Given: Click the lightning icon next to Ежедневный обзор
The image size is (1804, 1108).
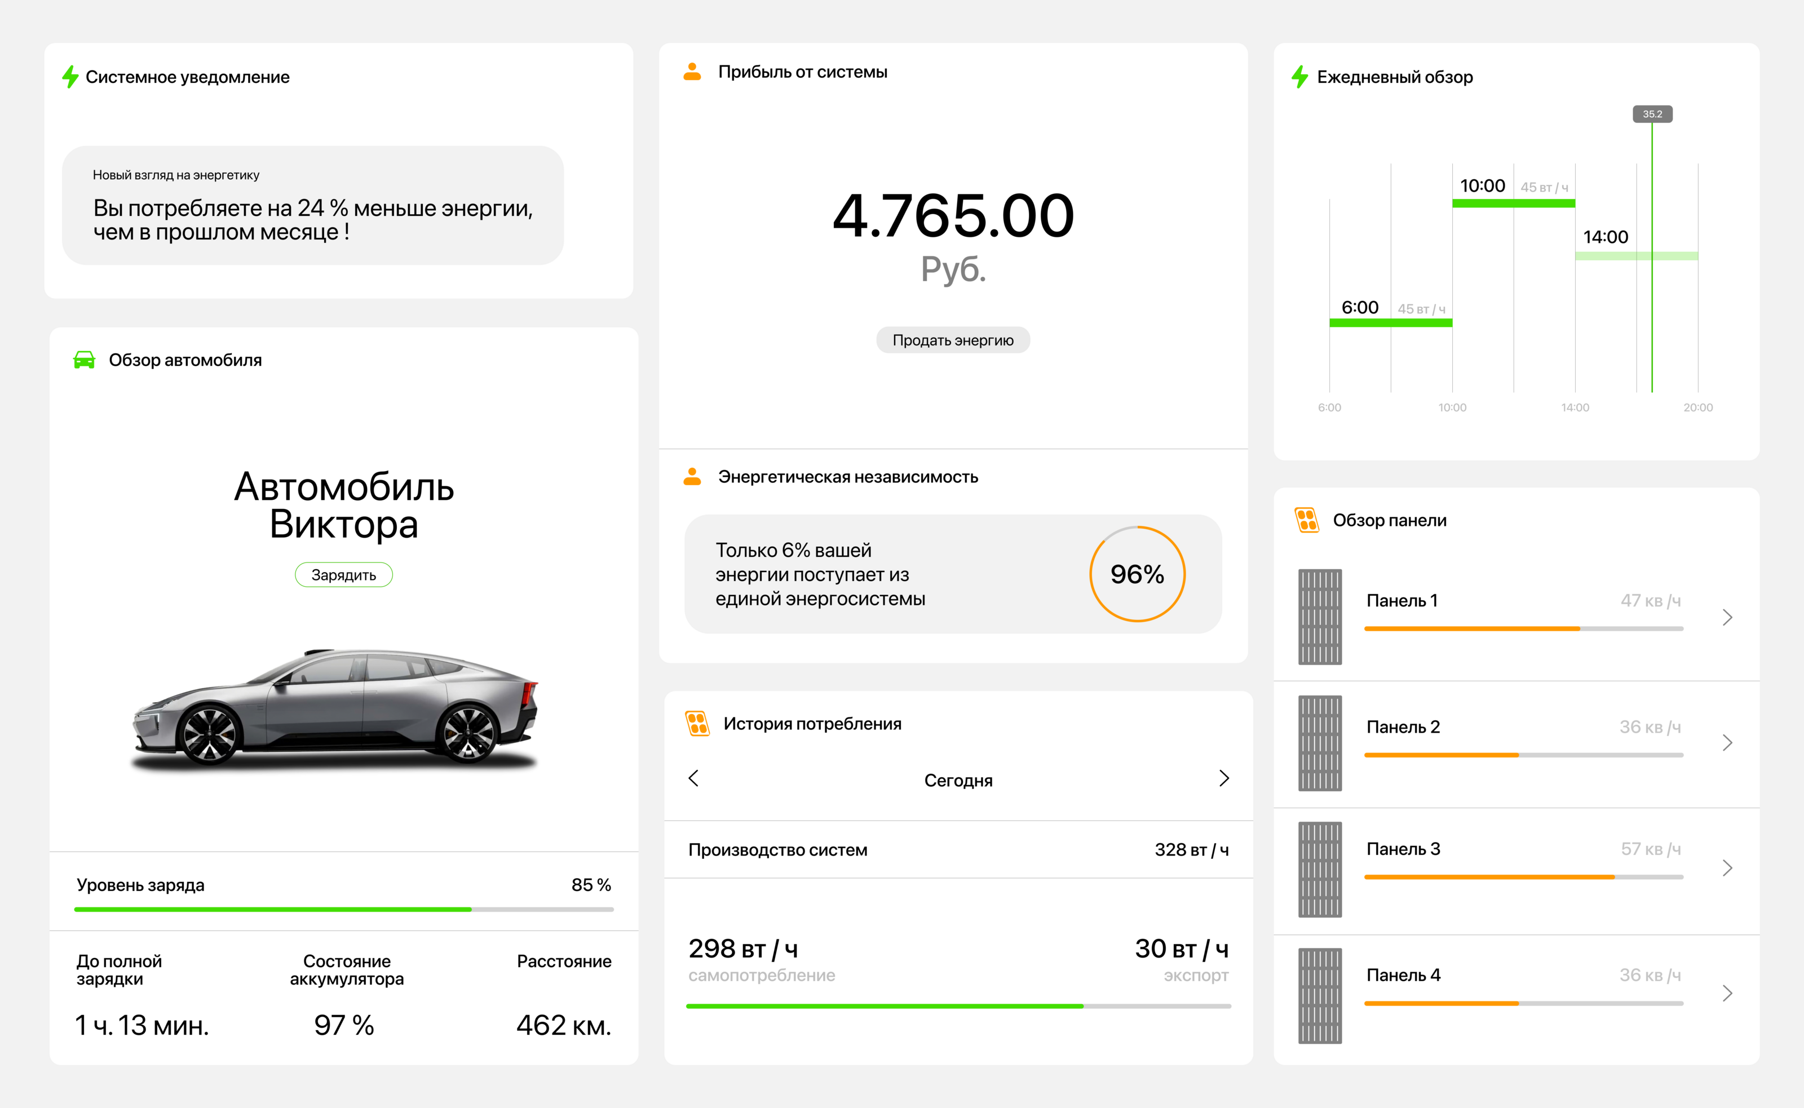Looking at the screenshot, I should [x=1299, y=77].
